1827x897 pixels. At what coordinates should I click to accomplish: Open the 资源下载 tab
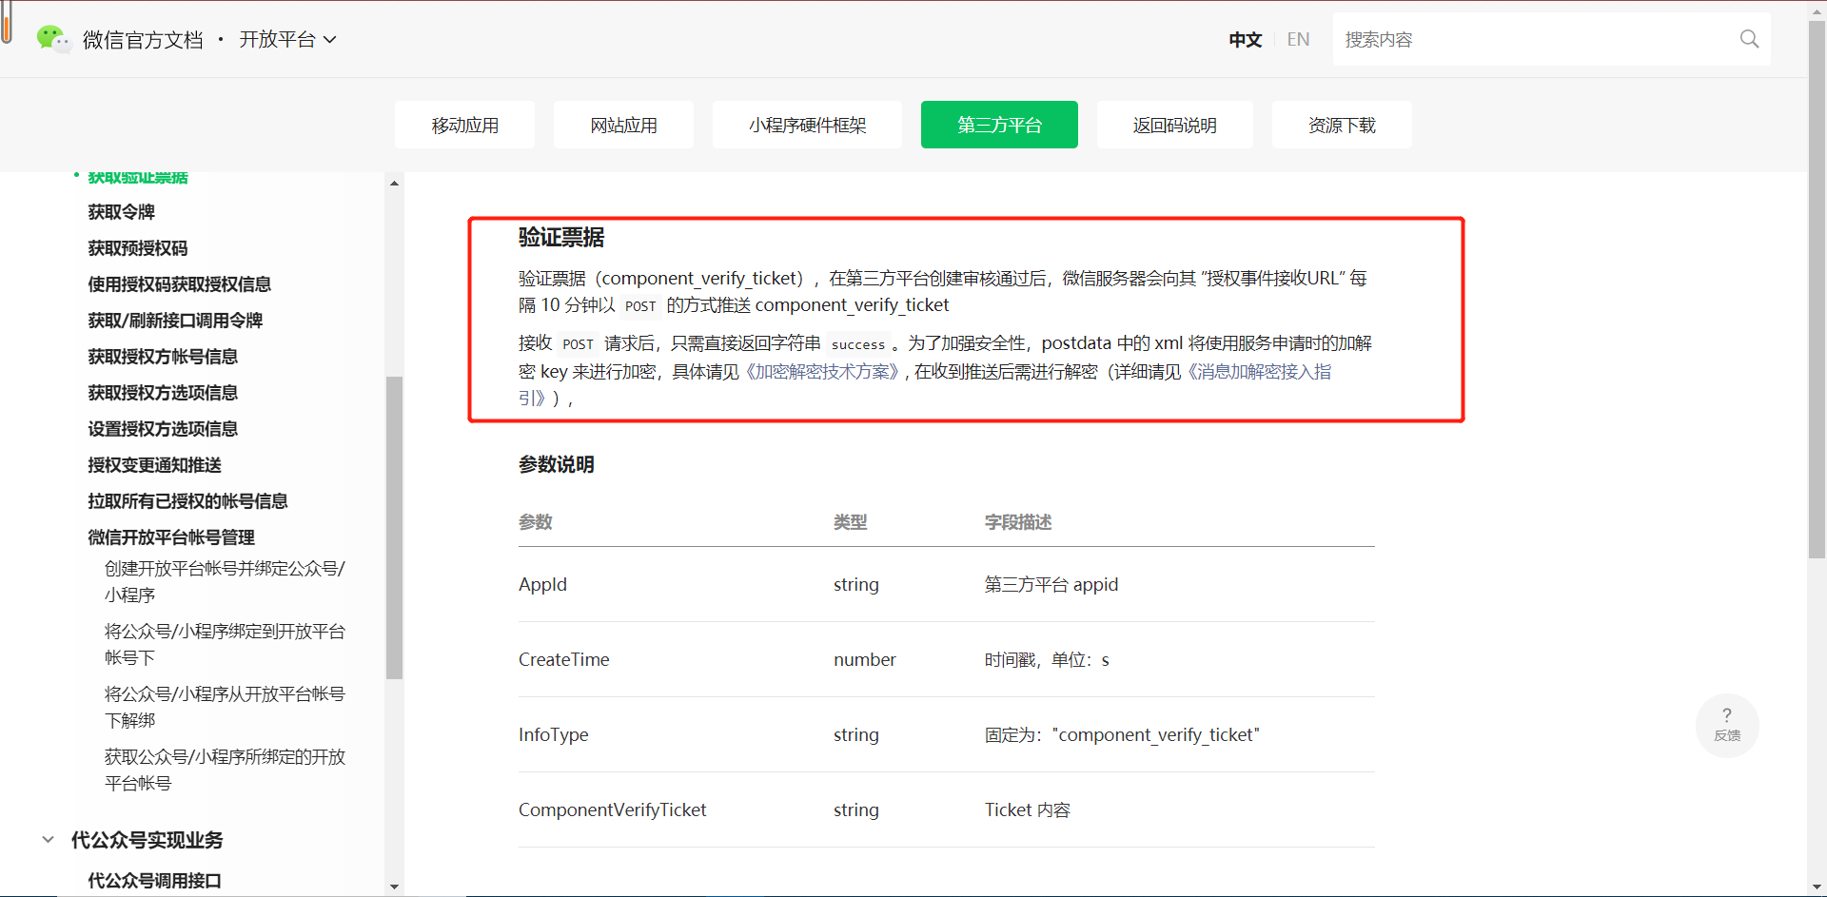[1342, 125]
